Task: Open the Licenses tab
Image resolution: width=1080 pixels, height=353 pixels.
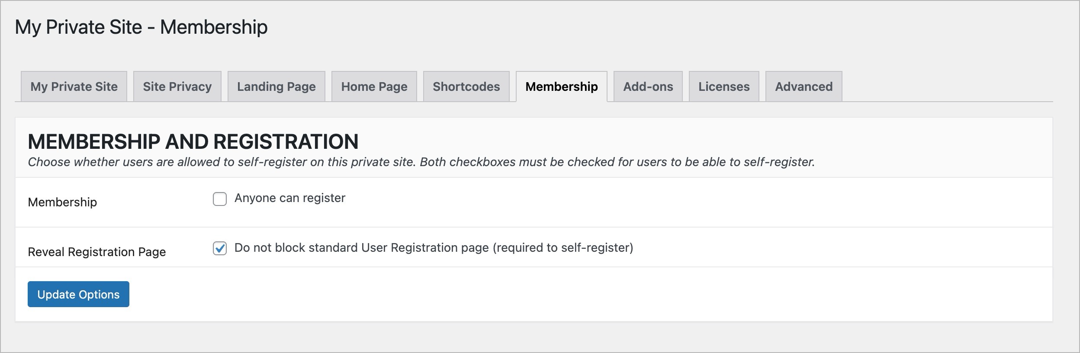Action: [x=724, y=87]
